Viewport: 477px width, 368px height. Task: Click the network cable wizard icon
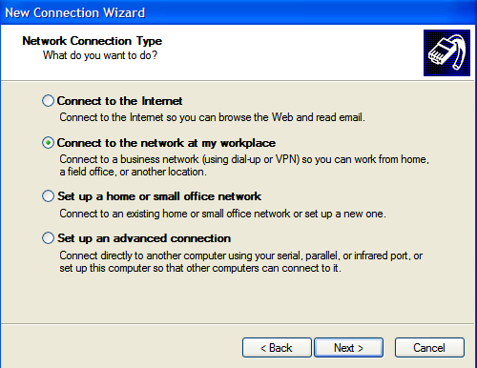(x=446, y=52)
